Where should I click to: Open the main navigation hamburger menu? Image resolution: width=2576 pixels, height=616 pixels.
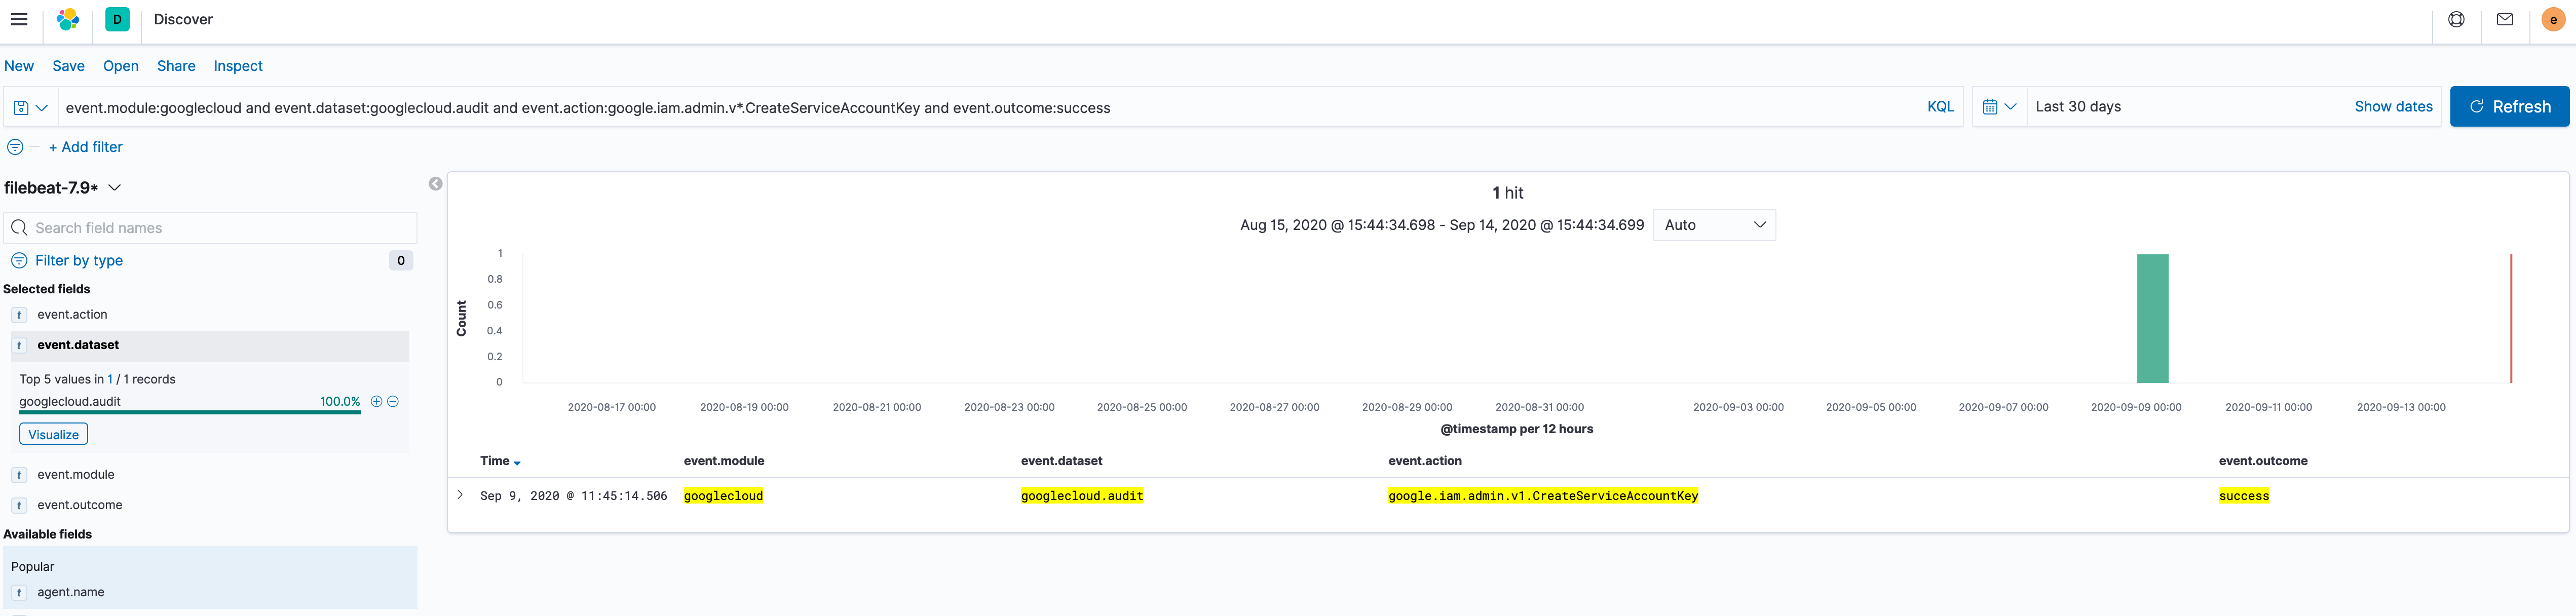point(19,19)
